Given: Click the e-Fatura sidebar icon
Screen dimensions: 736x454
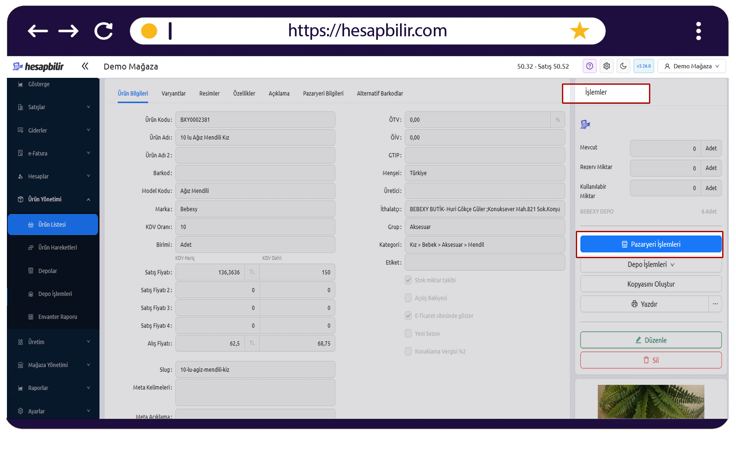Looking at the screenshot, I should coord(20,153).
